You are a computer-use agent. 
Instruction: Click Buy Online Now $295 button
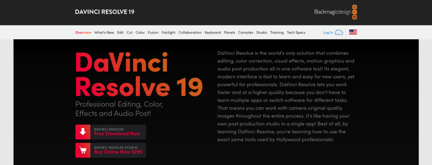[111, 150]
